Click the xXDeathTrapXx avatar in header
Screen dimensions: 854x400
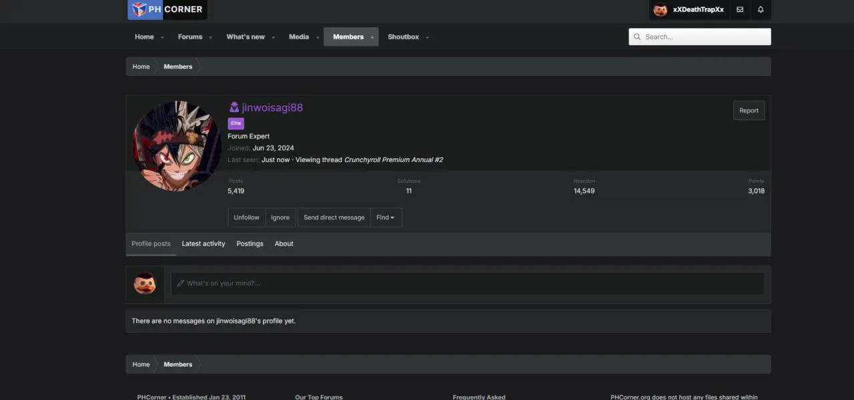click(x=661, y=10)
